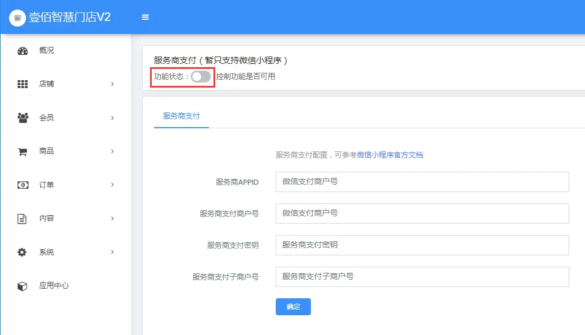Expand the 系统 submenu chevron

pos(112,252)
